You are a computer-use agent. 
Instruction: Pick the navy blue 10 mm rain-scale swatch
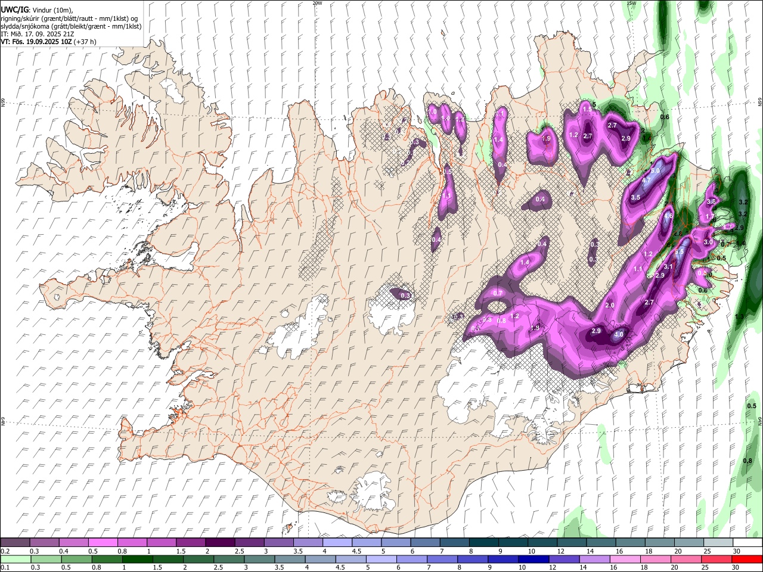click(533, 559)
